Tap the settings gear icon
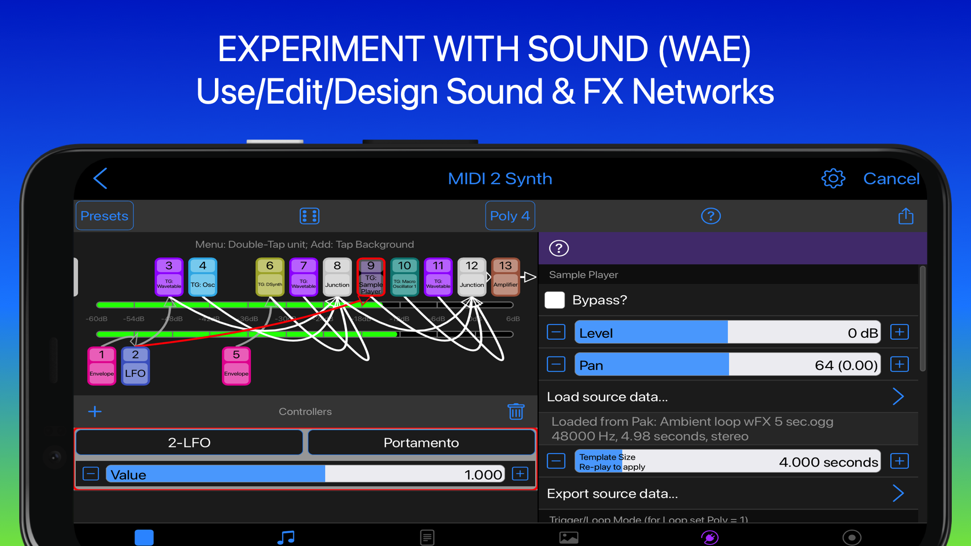Viewport: 971px width, 546px height. click(833, 178)
